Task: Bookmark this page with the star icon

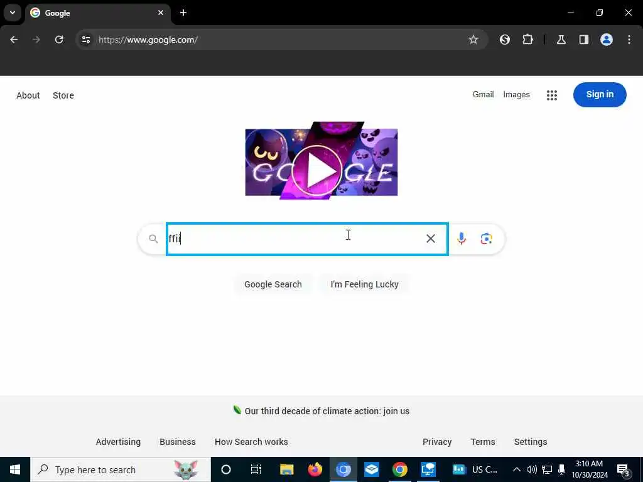Action: pos(473,40)
